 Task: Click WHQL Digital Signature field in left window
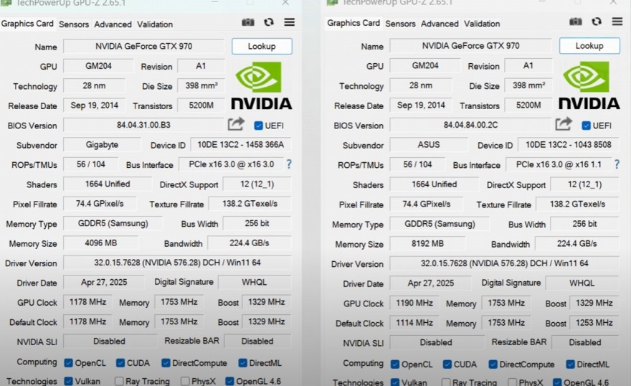tap(255, 282)
